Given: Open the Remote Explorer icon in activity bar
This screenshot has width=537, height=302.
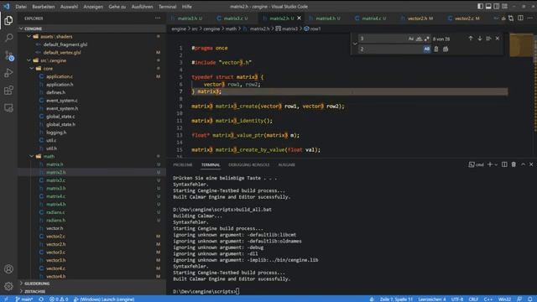Looking at the screenshot, I should click(8, 108).
